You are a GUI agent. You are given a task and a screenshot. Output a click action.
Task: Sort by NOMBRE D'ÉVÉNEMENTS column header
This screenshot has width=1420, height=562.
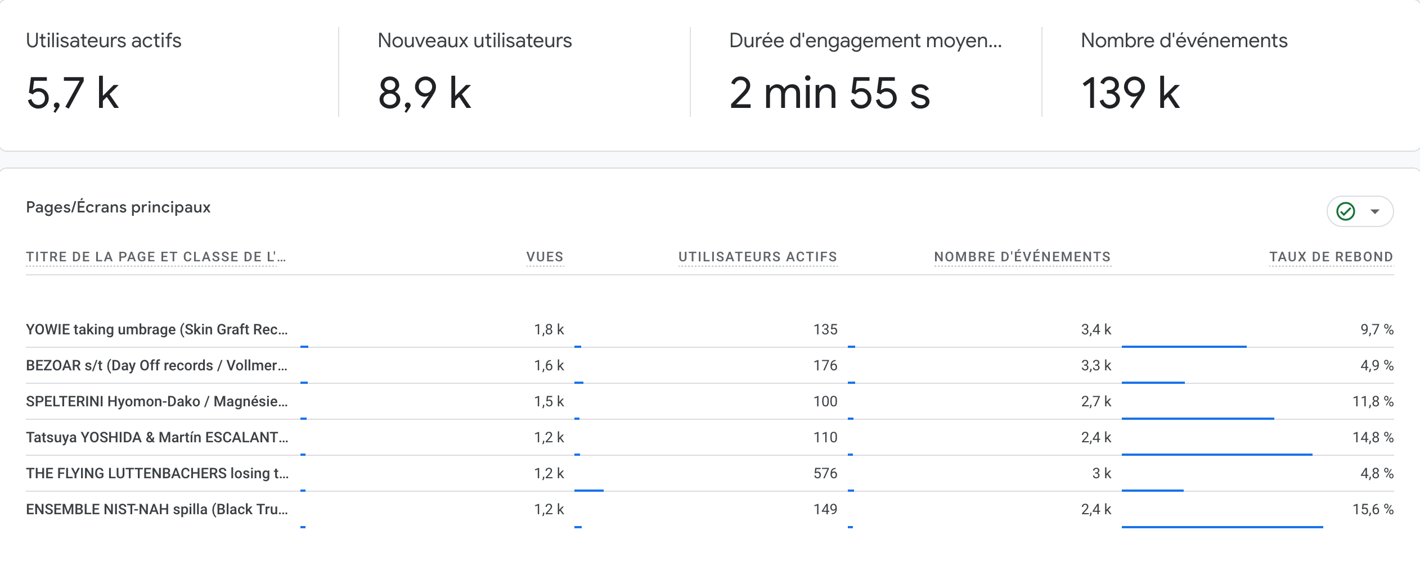(1022, 257)
